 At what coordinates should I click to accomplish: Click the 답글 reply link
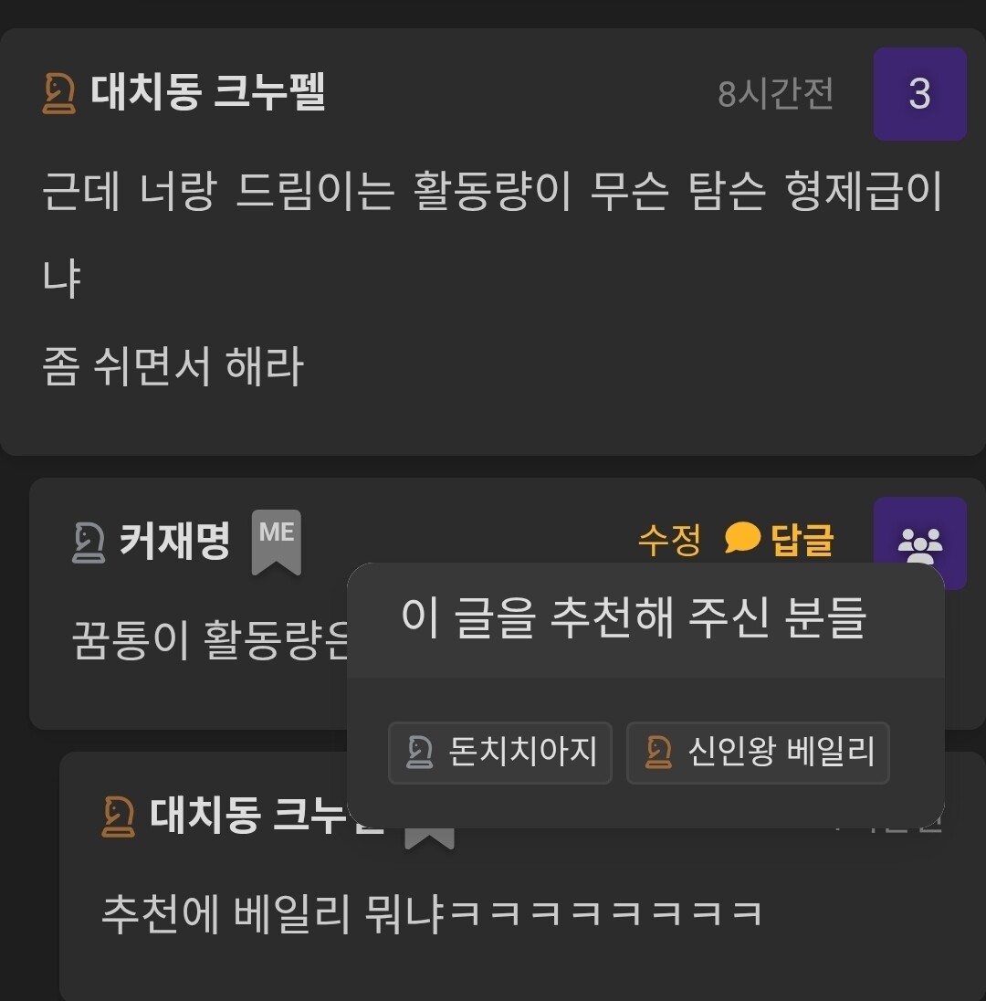click(802, 540)
